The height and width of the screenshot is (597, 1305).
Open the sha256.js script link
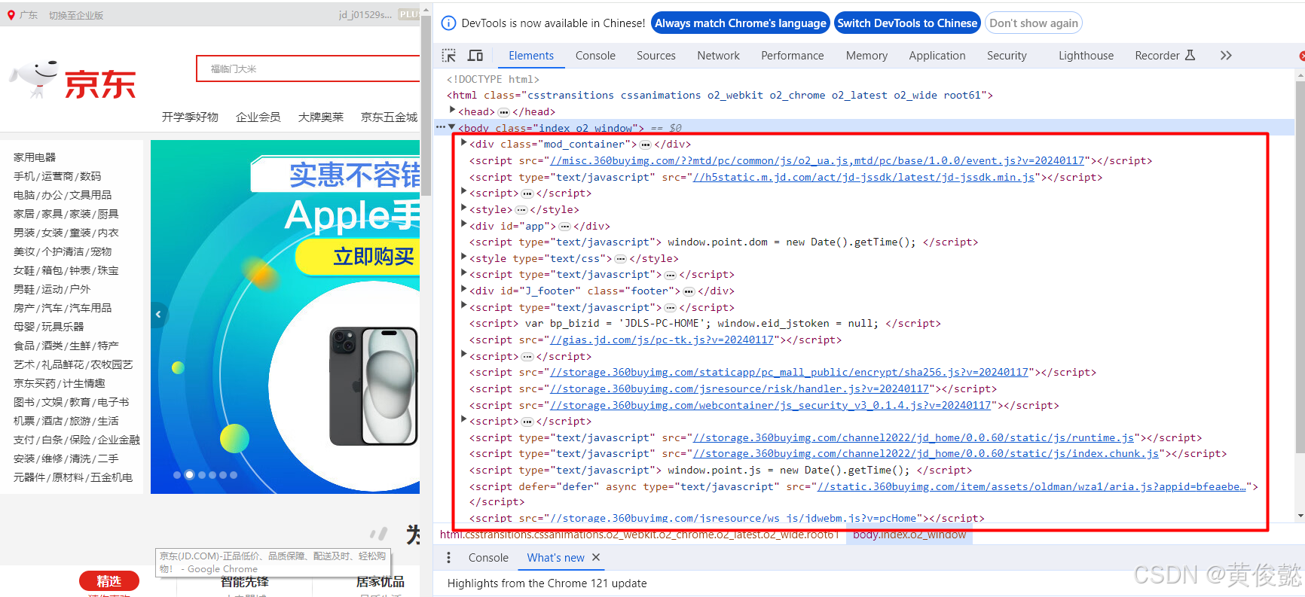point(789,372)
